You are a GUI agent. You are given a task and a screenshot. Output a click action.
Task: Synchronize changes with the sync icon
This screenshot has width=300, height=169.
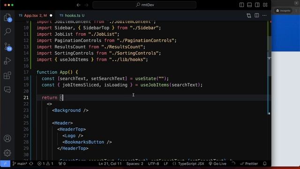pos(31,164)
